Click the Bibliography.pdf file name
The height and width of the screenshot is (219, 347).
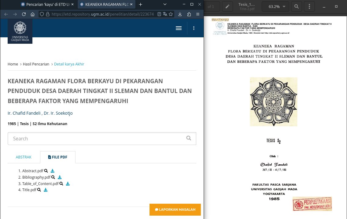coord(36,177)
